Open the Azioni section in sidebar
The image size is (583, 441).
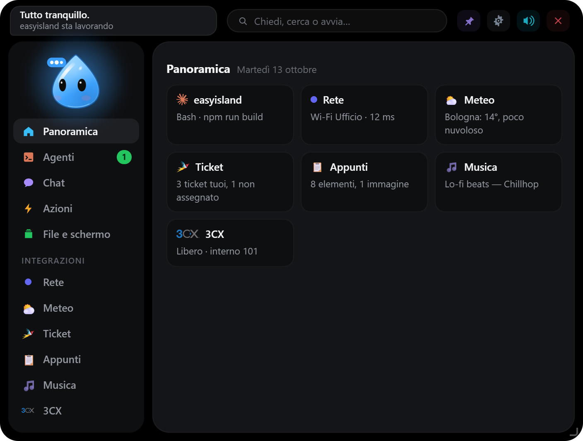coord(76,208)
